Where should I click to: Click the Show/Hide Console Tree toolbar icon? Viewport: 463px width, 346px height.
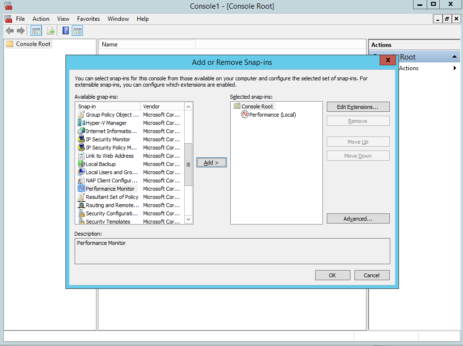coord(36,31)
